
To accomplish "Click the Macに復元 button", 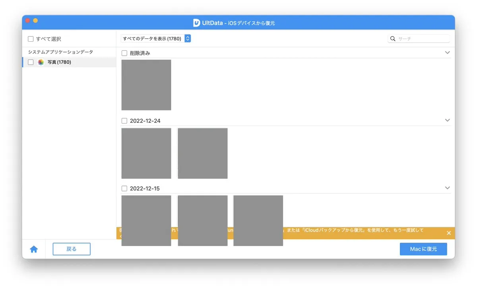I will coord(423,249).
